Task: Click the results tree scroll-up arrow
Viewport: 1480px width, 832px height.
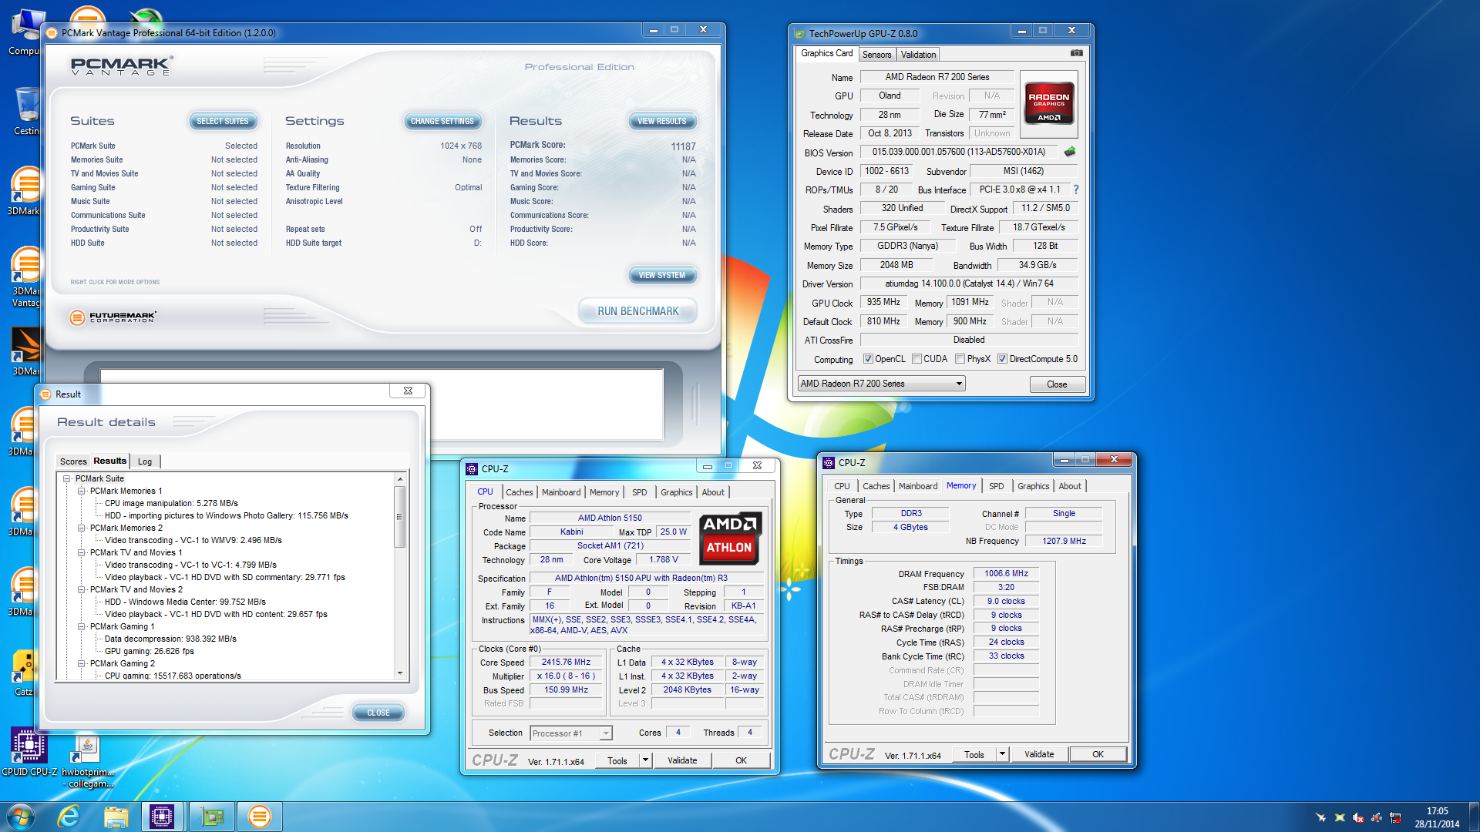Action: pos(399,479)
